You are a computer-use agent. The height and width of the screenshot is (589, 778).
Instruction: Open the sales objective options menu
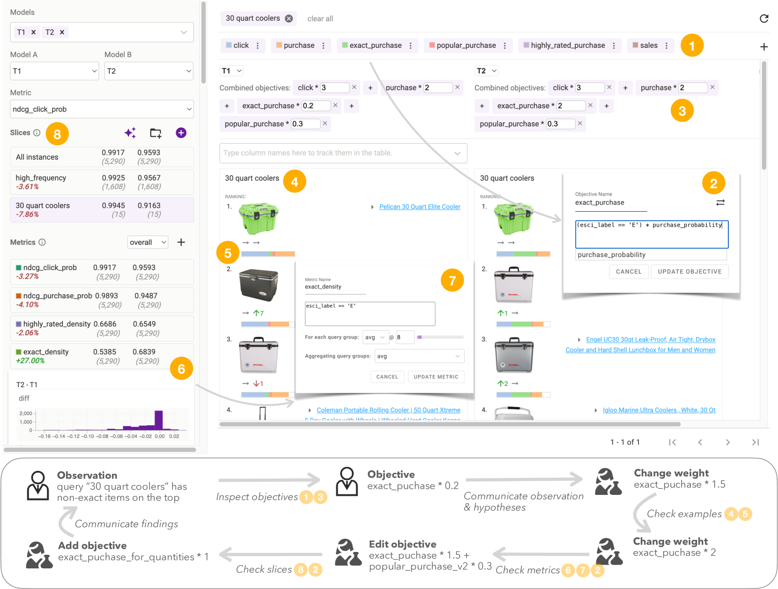pyautogui.click(x=667, y=45)
